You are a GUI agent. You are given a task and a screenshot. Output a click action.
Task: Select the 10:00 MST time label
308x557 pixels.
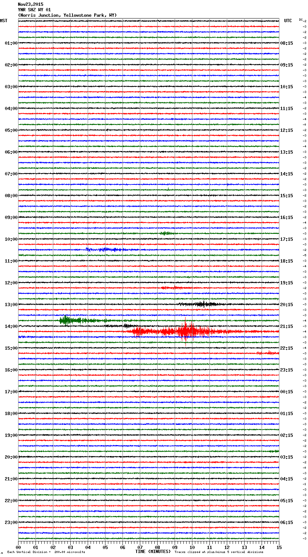click(11, 239)
